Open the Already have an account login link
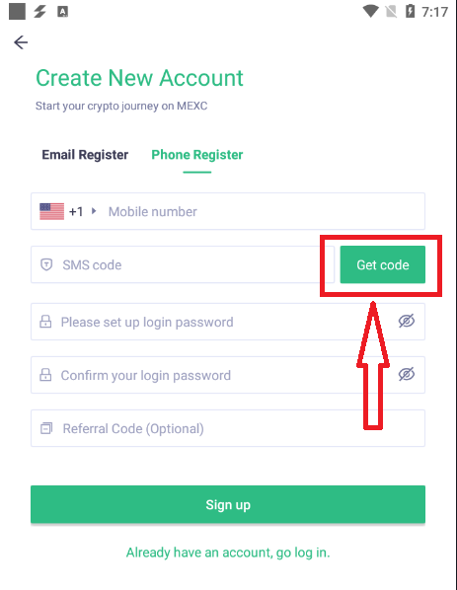 pos(228,553)
